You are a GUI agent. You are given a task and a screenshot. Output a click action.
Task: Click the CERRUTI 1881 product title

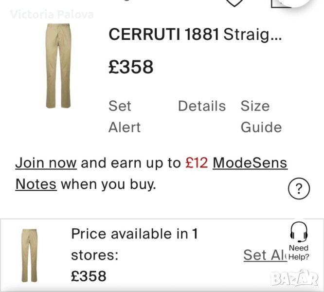tap(163, 35)
